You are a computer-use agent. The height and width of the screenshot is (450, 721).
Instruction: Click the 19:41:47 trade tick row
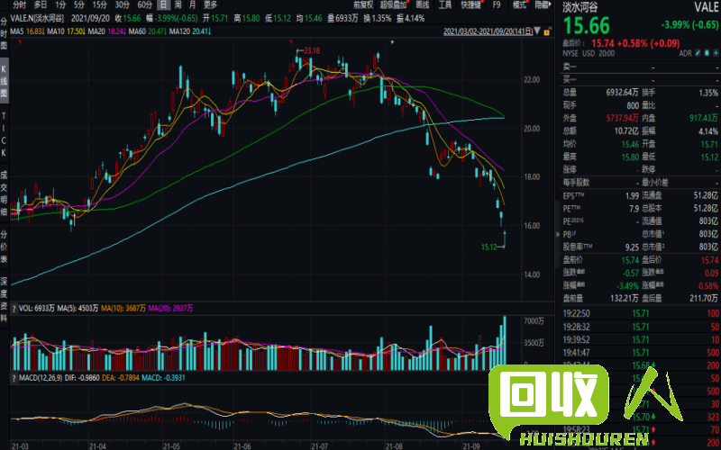point(641,353)
